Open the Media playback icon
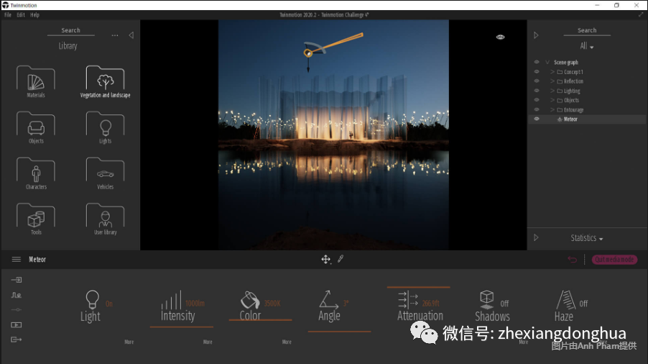This screenshot has width=648, height=364. [16, 324]
